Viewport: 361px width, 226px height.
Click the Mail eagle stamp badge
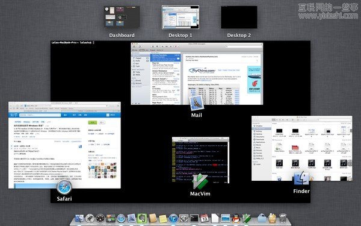coord(196,103)
